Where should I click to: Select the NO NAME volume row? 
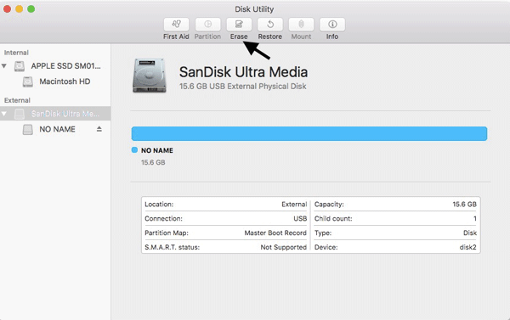coord(55,129)
